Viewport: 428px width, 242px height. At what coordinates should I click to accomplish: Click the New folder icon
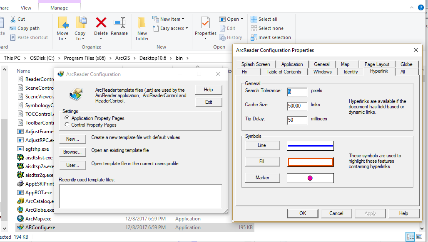pos(142,23)
